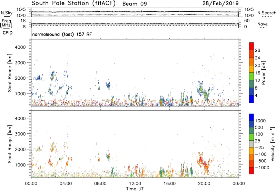276x191 pixels.
Task: Click the 'N.Sky' legend label
Action: [7, 13]
